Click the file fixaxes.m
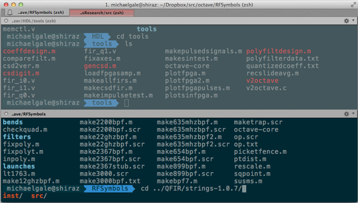Viewport: 358px width, 203px height. 102,59
